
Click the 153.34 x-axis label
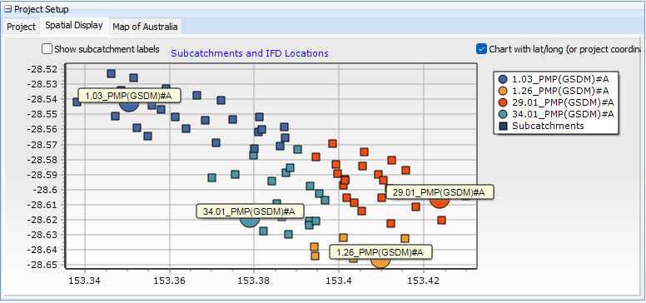tap(84, 281)
